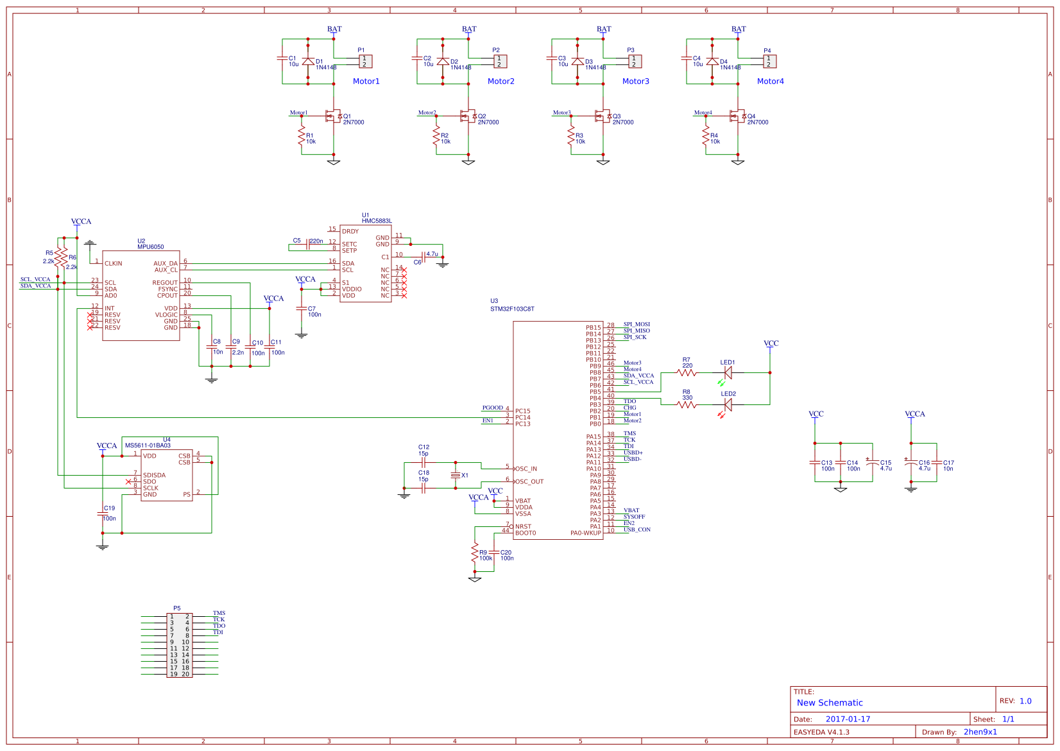Select the Q4 2N7000 transistor symbol

[x=737, y=116]
